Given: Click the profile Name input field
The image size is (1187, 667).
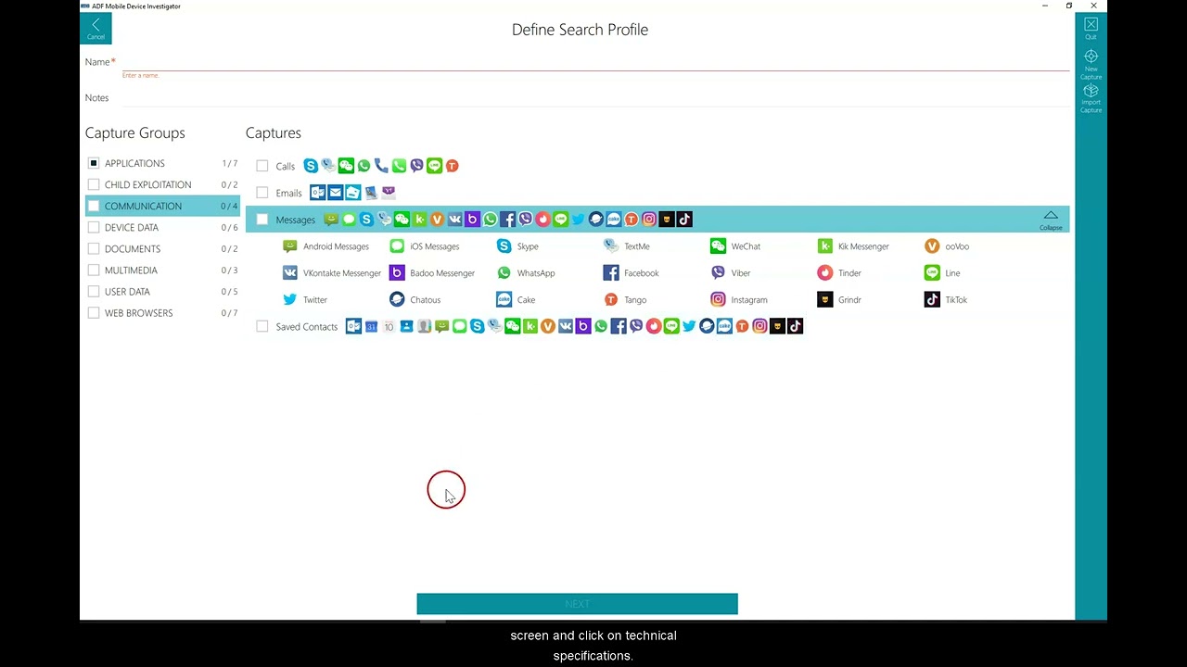Looking at the screenshot, I should pyautogui.click(x=595, y=61).
